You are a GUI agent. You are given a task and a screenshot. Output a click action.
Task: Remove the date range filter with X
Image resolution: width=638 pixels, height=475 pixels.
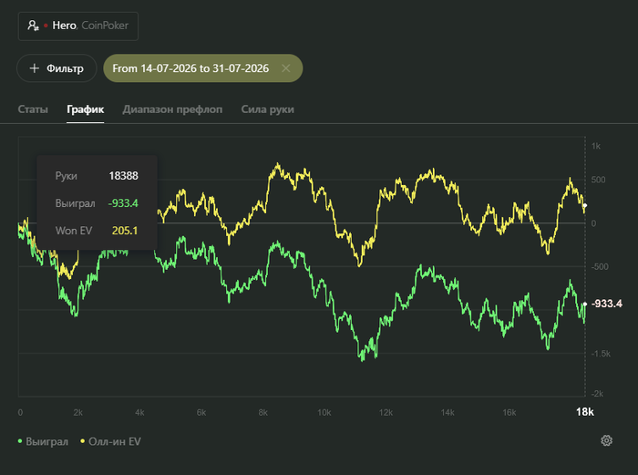pyautogui.click(x=286, y=68)
